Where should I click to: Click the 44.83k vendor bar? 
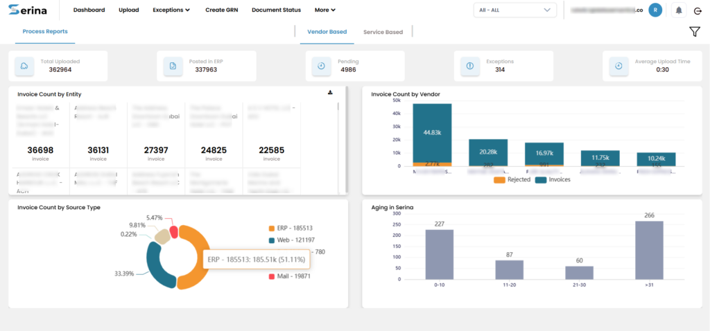pyautogui.click(x=432, y=133)
